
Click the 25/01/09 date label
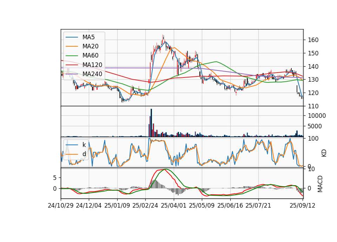click(x=117, y=206)
